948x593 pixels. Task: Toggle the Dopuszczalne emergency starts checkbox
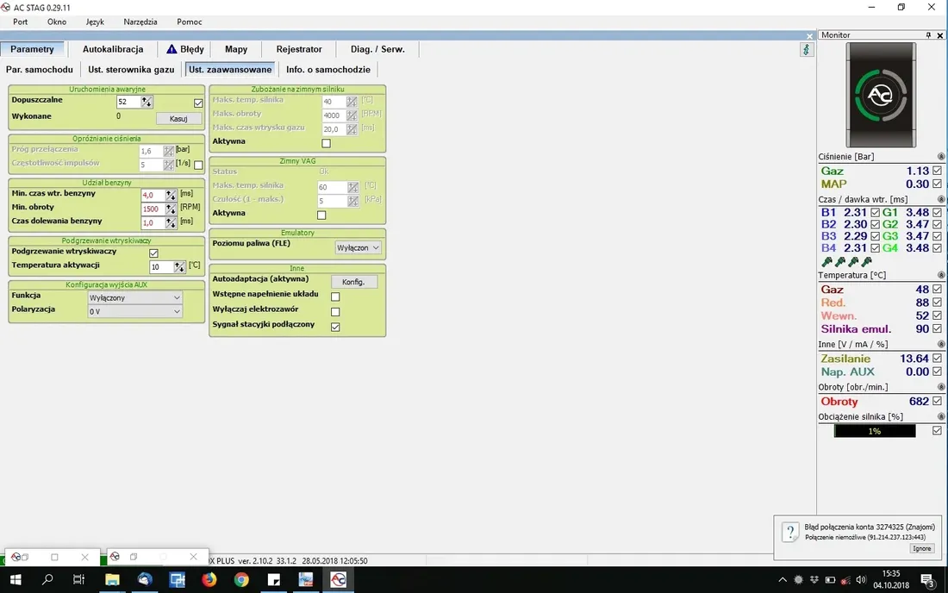(x=198, y=103)
